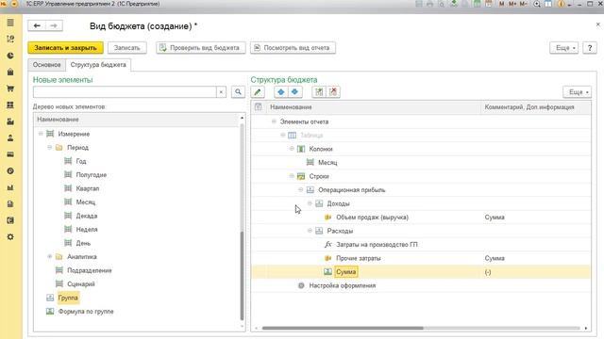Click Посмотреть вид отчета button

click(x=293, y=48)
